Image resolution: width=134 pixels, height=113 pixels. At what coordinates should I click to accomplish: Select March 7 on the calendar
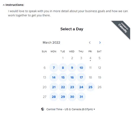(x=54, y=68)
